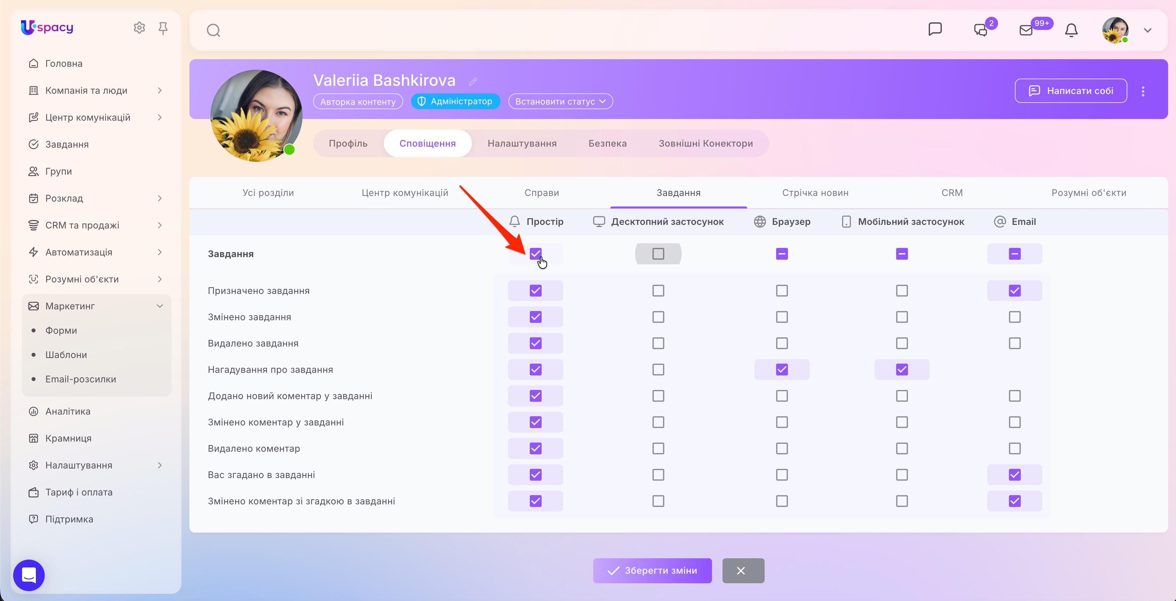Open the three-dot menu in profile header
Viewport: 1176px width, 601px height.
click(1143, 91)
